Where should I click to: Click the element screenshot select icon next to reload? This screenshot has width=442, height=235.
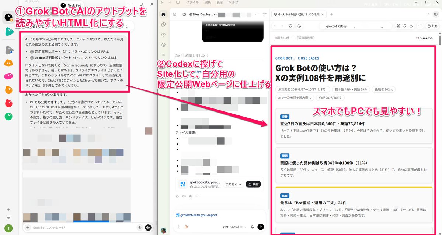[299, 26]
